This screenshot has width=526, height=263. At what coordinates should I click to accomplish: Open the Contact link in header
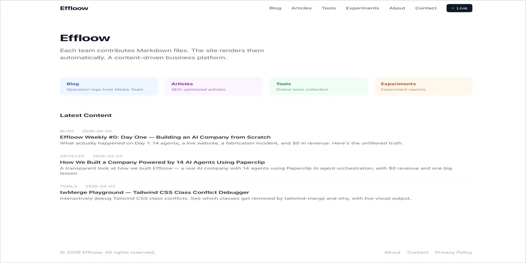pyautogui.click(x=425, y=8)
